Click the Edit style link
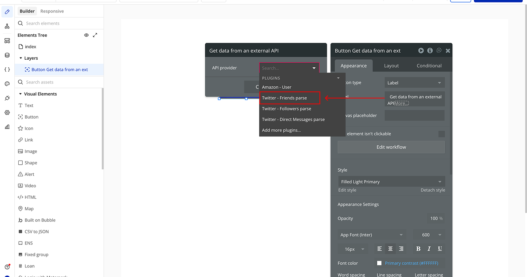This screenshot has height=277, width=527. (347, 190)
